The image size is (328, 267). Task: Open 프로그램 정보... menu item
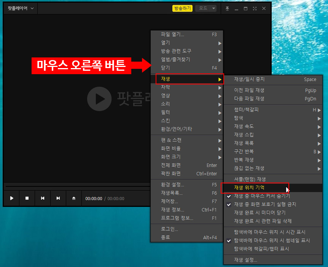point(187,218)
